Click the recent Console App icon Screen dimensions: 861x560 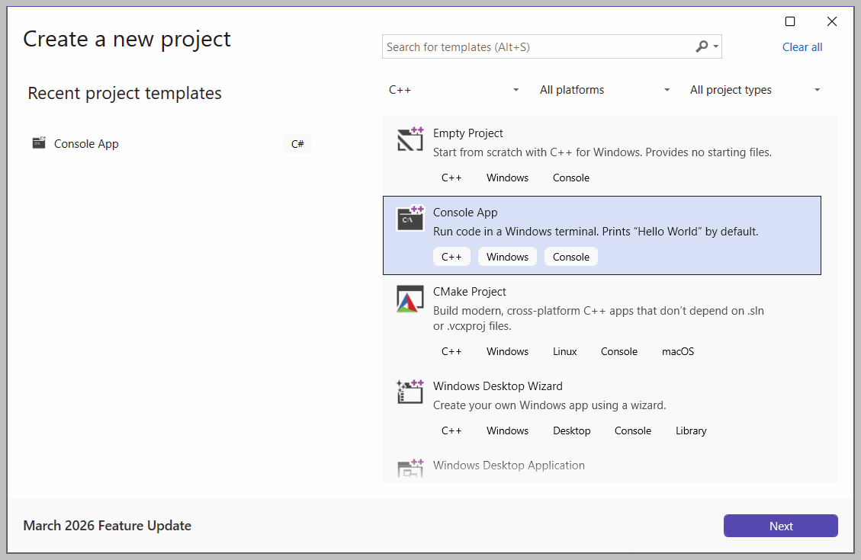(39, 143)
